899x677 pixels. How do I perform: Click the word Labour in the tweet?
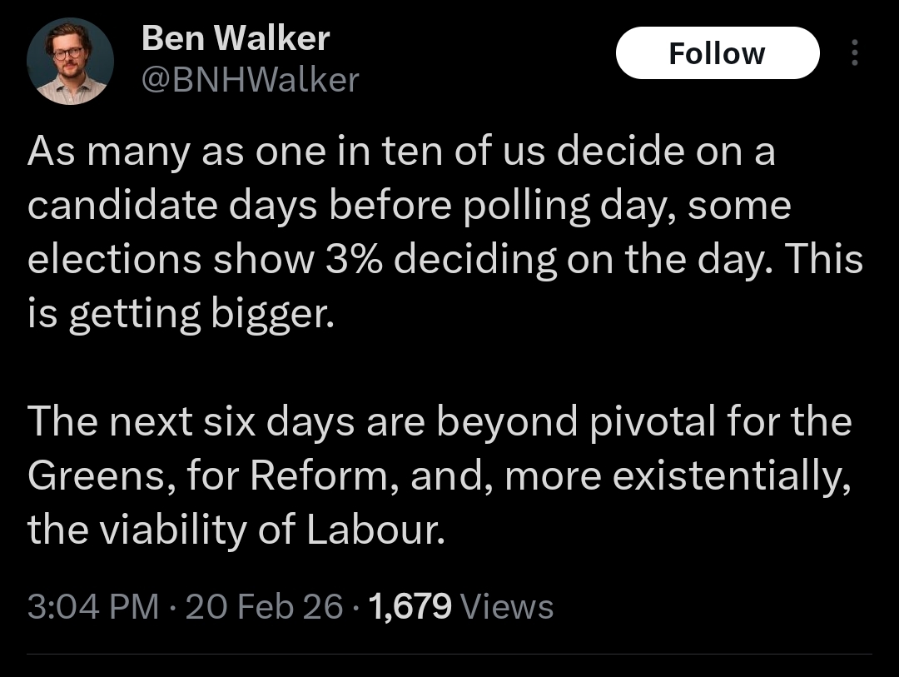click(370, 531)
